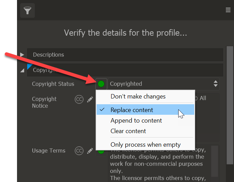Click Creative Commons icon beside Copyright Notice
The image size is (234, 182).
tap(79, 99)
